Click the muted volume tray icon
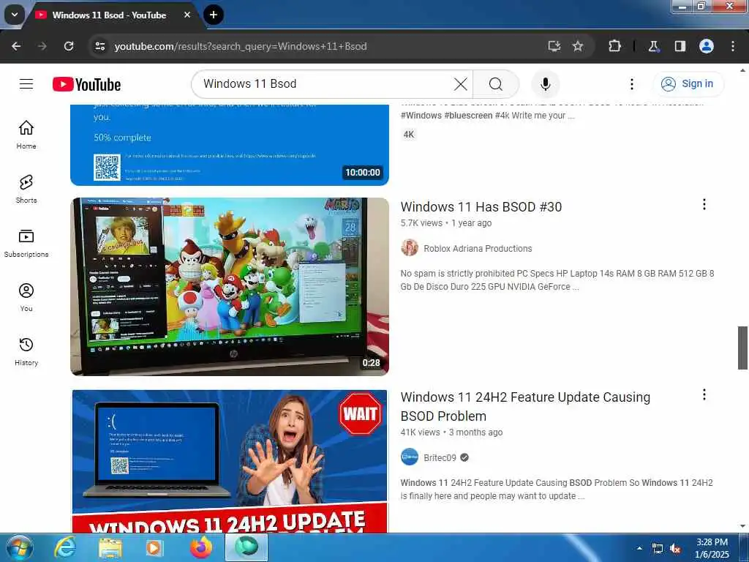The image size is (749, 562). coord(675,549)
